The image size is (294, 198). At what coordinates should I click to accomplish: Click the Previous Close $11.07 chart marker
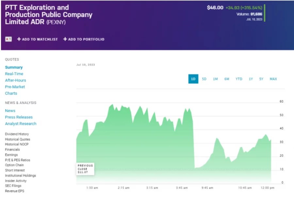(x=85, y=169)
